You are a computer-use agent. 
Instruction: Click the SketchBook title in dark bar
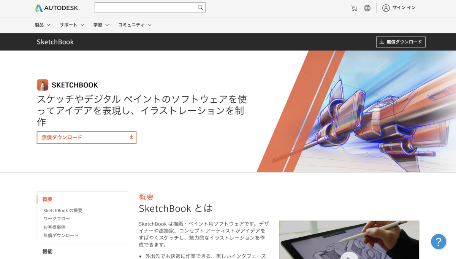point(55,42)
